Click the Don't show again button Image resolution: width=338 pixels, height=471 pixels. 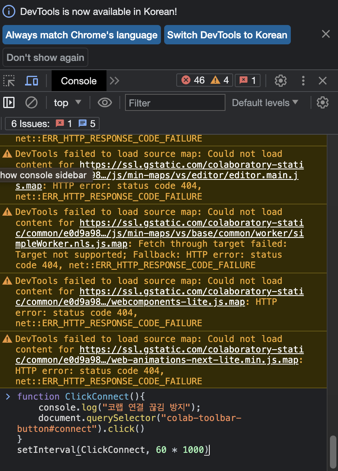(45, 57)
